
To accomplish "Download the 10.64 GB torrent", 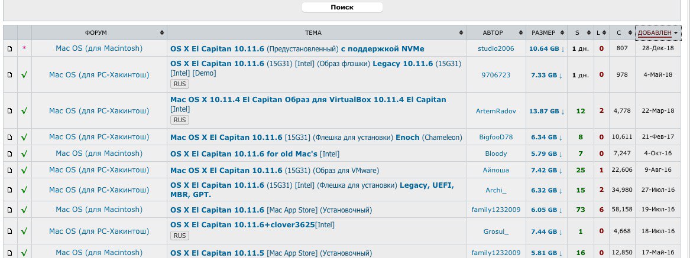I will coord(546,49).
